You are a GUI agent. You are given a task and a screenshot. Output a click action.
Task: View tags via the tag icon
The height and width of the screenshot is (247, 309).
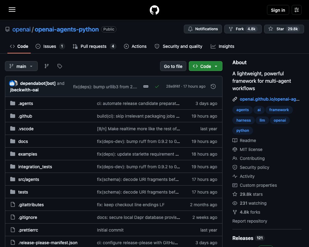[x=60, y=66]
